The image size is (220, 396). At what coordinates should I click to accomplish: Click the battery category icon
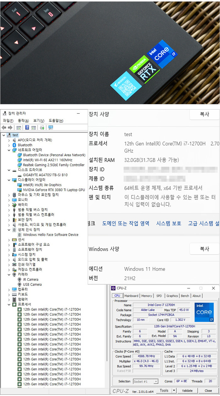coord(14,205)
